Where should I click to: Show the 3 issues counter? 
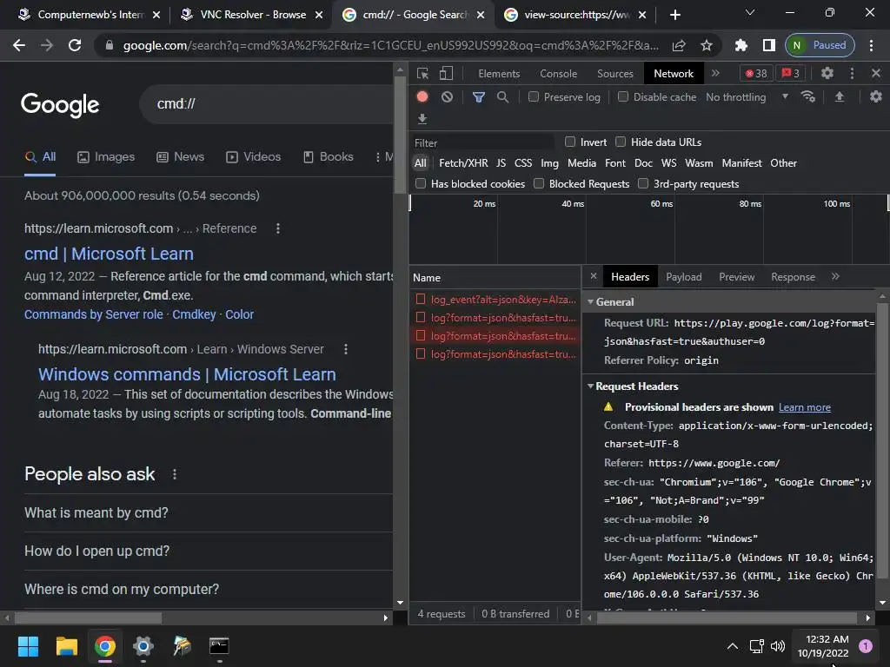pos(791,73)
